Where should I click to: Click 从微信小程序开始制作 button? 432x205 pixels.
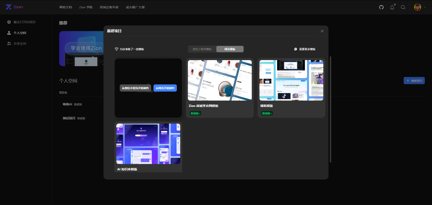pyautogui.click(x=135, y=88)
